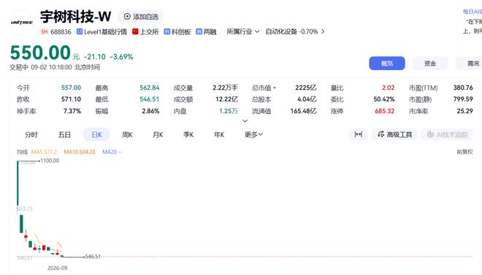Select 月K chart view
The width and height of the screenshot is (482, 275).
158,134
